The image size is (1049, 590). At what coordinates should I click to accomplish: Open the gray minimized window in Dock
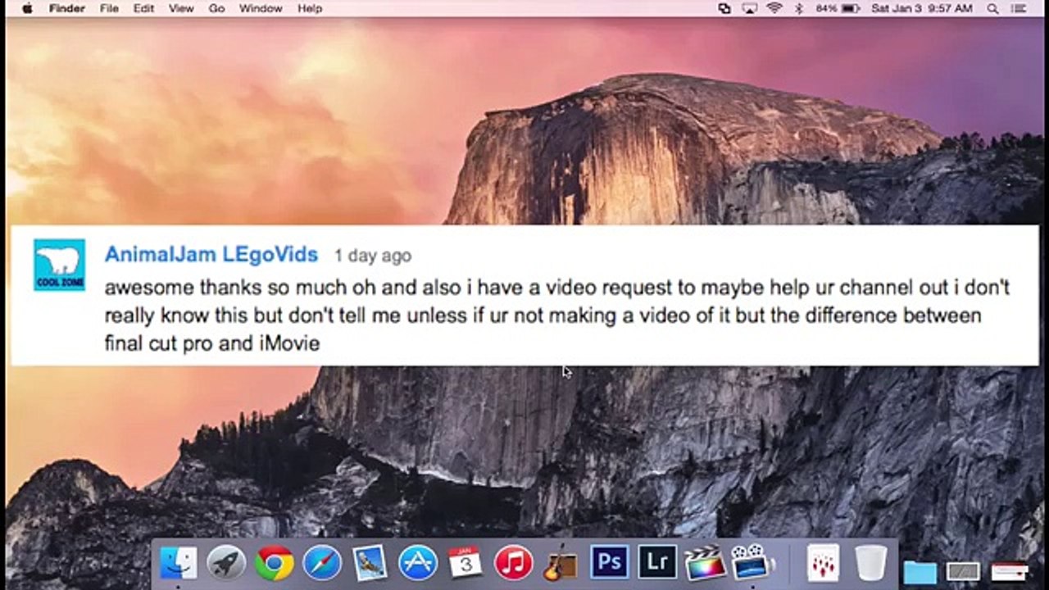click(964, 571)
